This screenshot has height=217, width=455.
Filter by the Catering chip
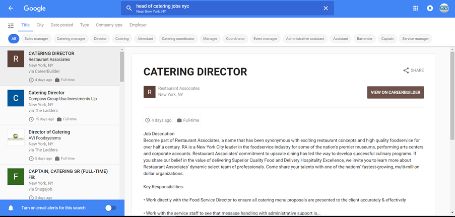pos(122,39)
